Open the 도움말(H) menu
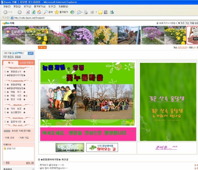The width and height of the screenshot is (198, 170). pyautogui.click(x=63, y=6)
